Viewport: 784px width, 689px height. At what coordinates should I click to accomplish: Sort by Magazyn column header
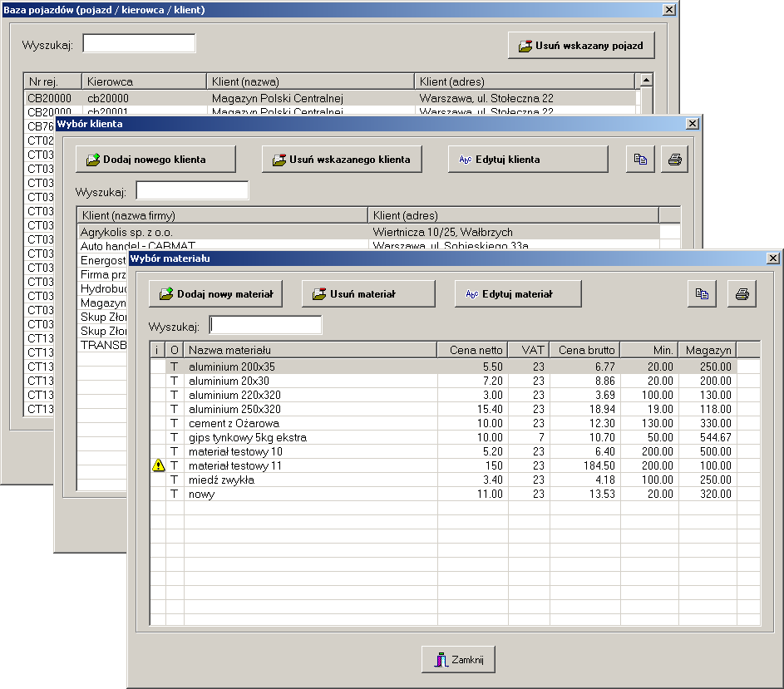(x=708, y=350)
